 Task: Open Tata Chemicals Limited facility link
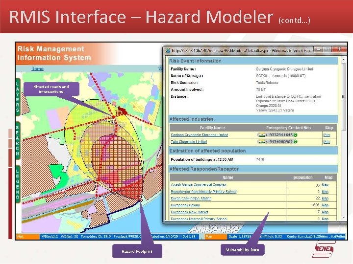pyautogui.click(x=189, y=142)
